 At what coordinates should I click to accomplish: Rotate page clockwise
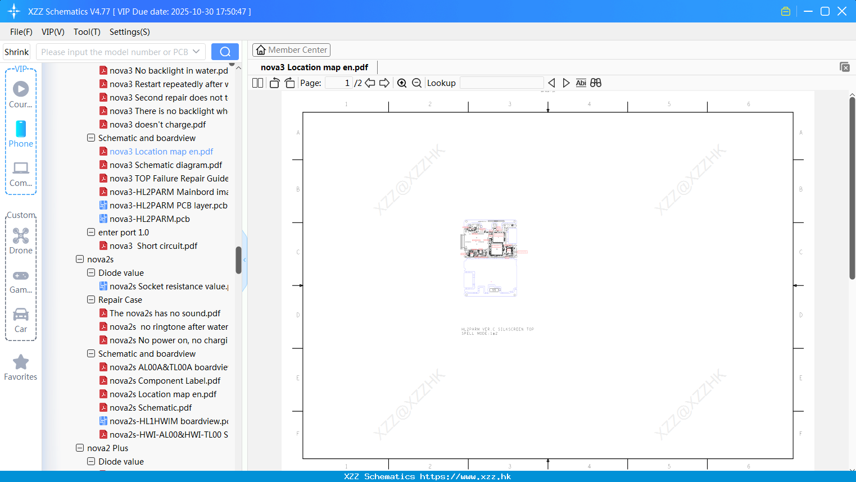[289, 83]
